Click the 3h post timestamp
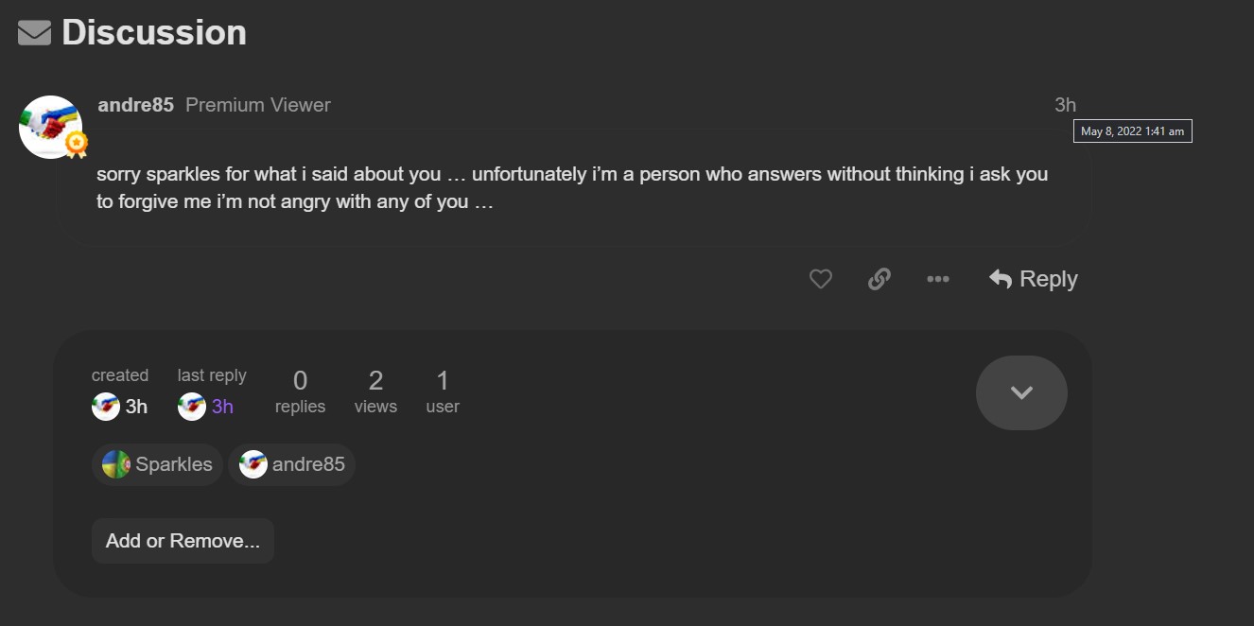This screenshot has height=626, width=1254. [1065, 105]
